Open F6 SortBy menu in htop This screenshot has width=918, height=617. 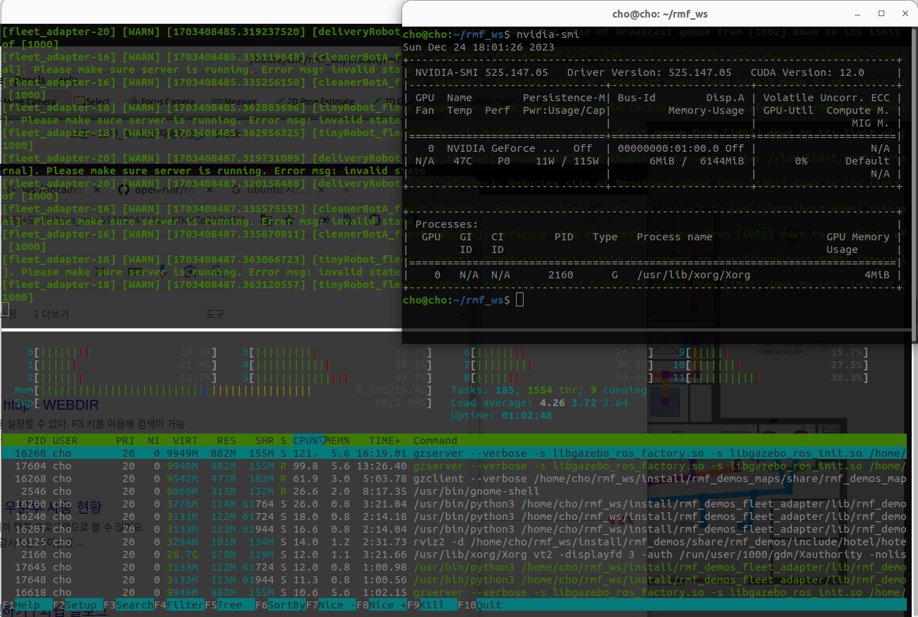[280, 605]
